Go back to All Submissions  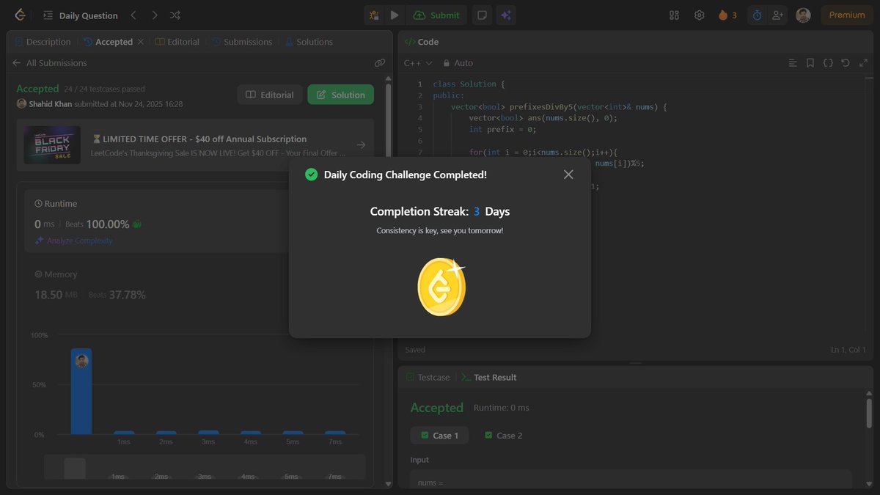click(49, 63)
